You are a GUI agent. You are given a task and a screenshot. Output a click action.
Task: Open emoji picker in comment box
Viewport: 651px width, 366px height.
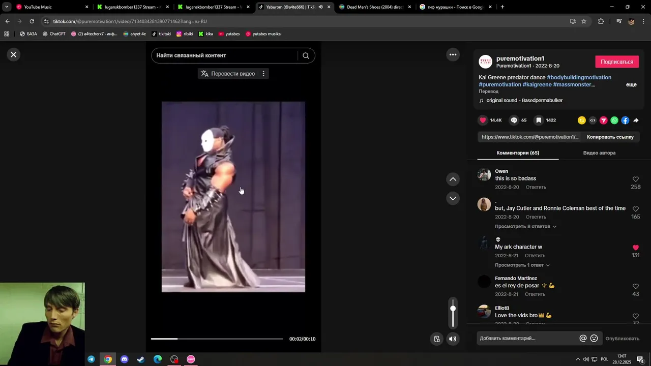pos(594,339)
